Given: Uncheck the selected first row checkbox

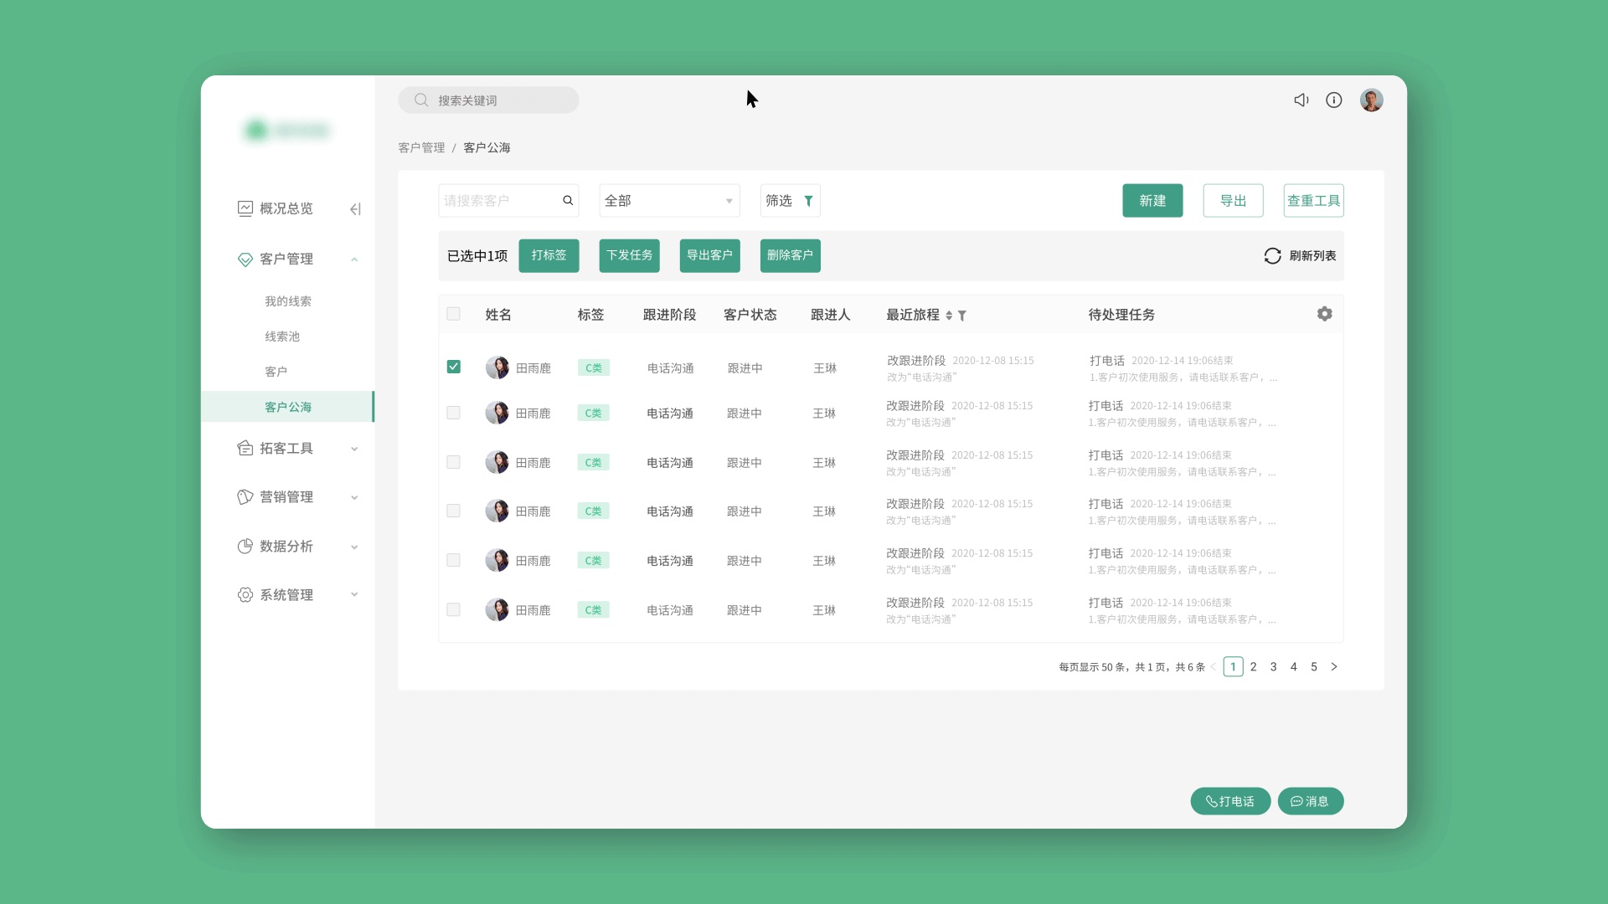Looking at the screenshot, I should 454,367.
